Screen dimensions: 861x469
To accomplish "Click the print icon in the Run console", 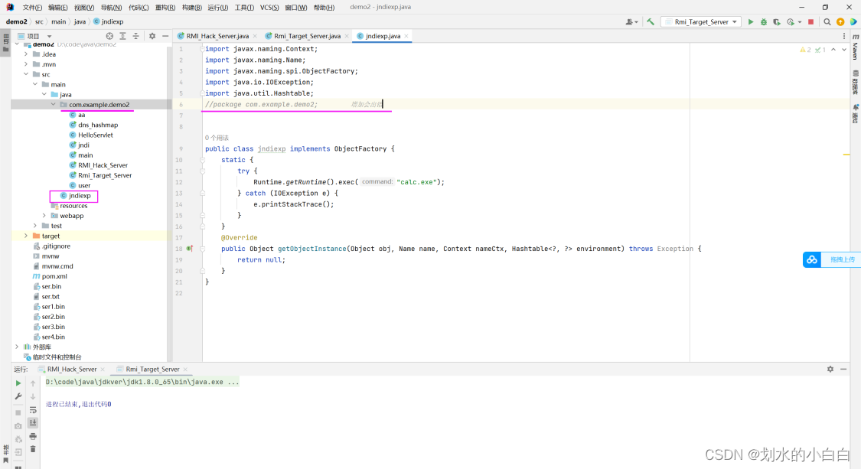I will [x=33, y=437].
